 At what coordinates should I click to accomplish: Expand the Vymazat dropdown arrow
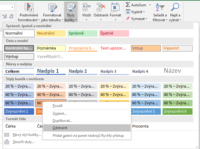(x=146, y=19)
